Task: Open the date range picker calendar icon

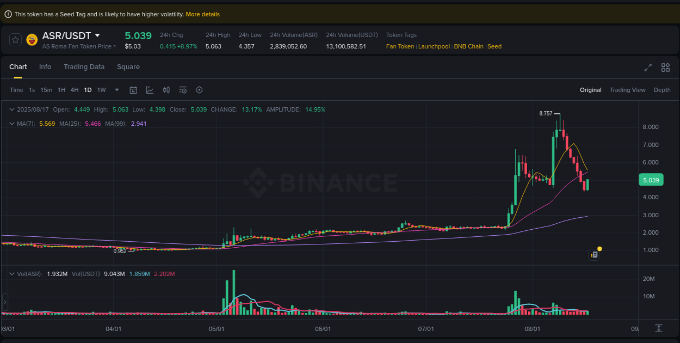Action: (x=133, y=90)
